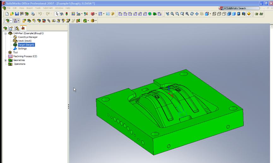This screenshot has width=273, height=163.
Task: Select Settings in the CAM tree
Action: (22, 49)
